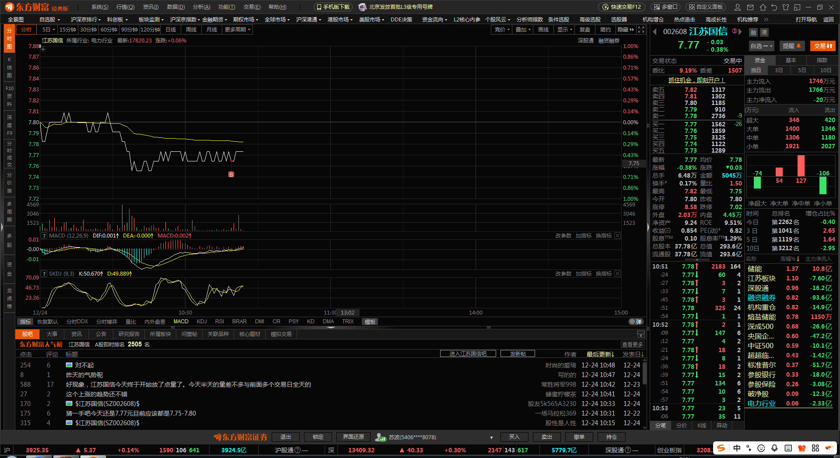
Task: Open the F10资料 sidebar item
Action: pyautogui.click(x=9, y=96)
